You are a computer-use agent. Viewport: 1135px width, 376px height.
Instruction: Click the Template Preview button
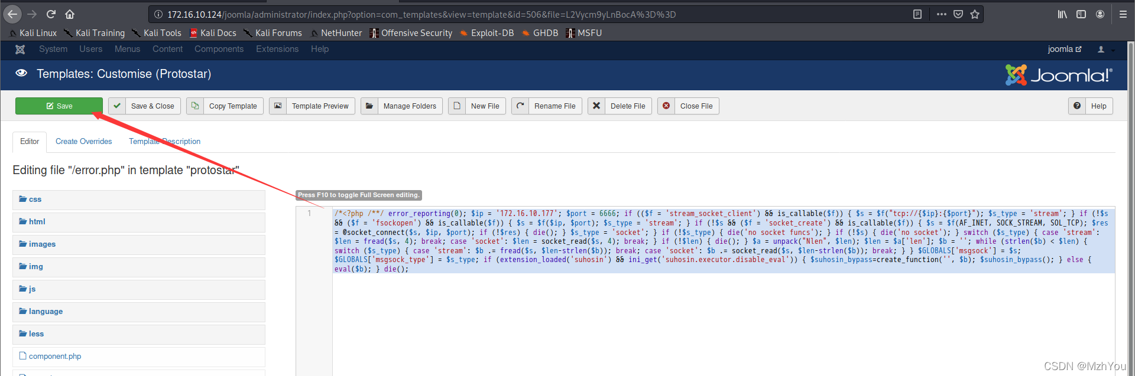[x=312, y=106]
